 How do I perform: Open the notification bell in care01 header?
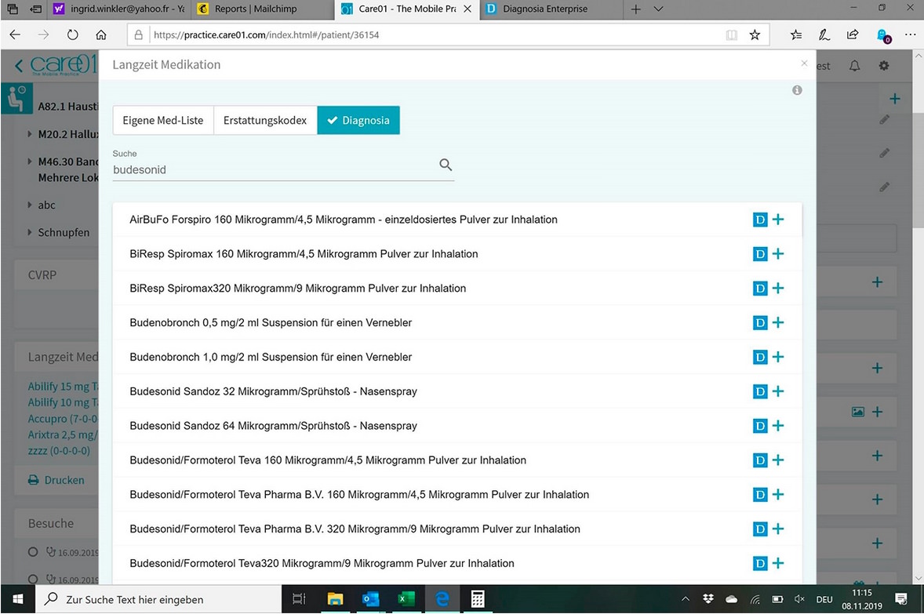tap(854, 66)
